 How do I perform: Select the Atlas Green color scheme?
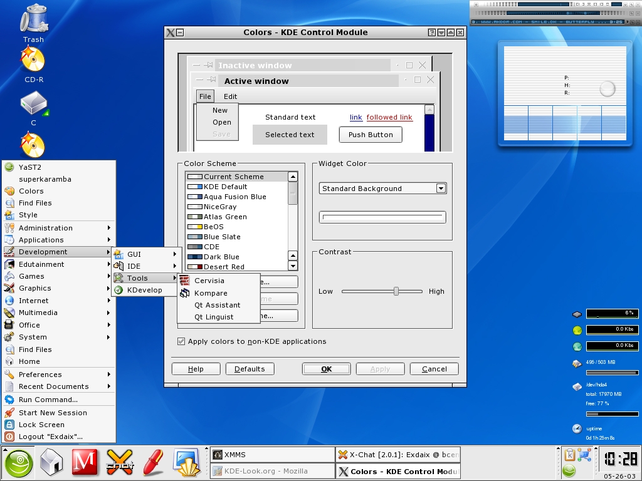(237, 217)
